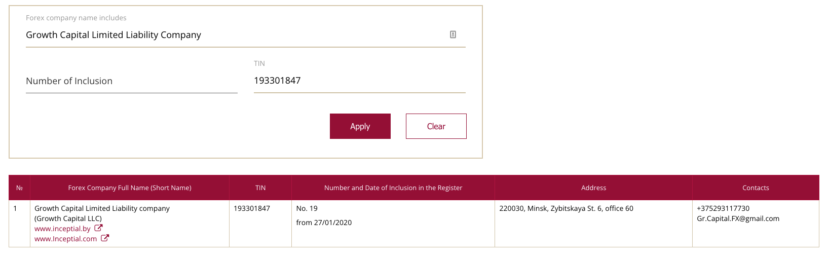829x257 pixels.
Task: Click the TIN table column header
Action: (260, 188)
